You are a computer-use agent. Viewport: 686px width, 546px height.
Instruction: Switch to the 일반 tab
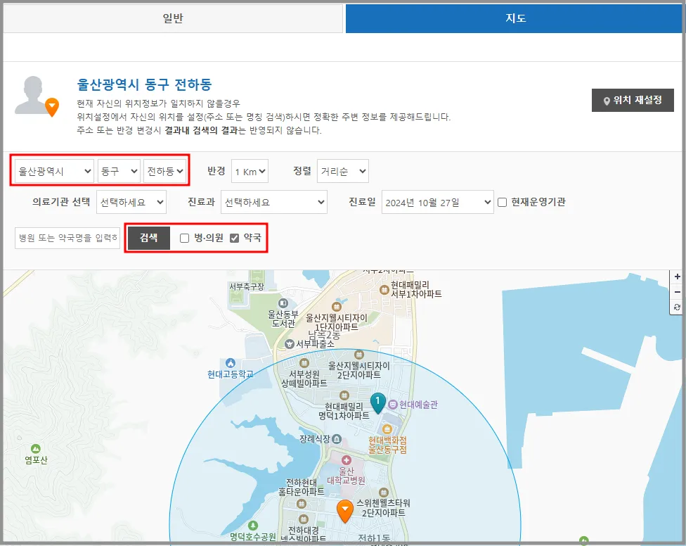(x=173, y=18)
